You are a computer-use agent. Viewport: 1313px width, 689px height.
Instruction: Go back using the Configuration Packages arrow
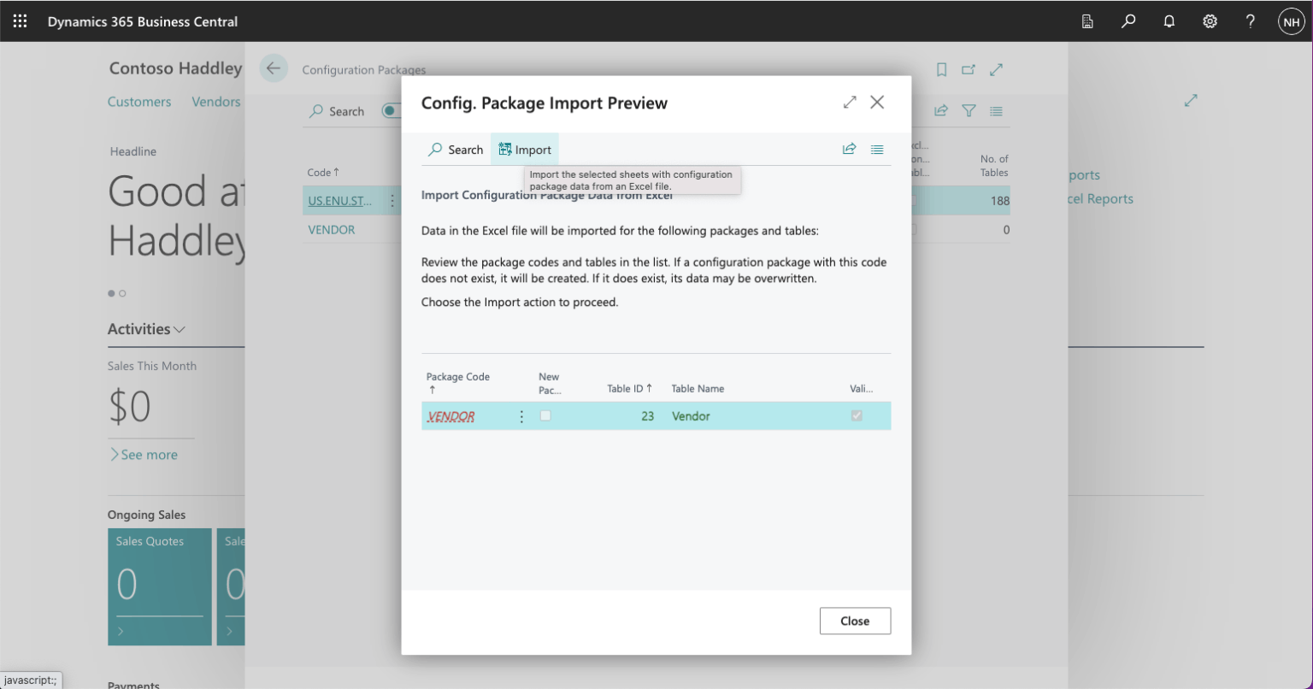tap(274, 68)
